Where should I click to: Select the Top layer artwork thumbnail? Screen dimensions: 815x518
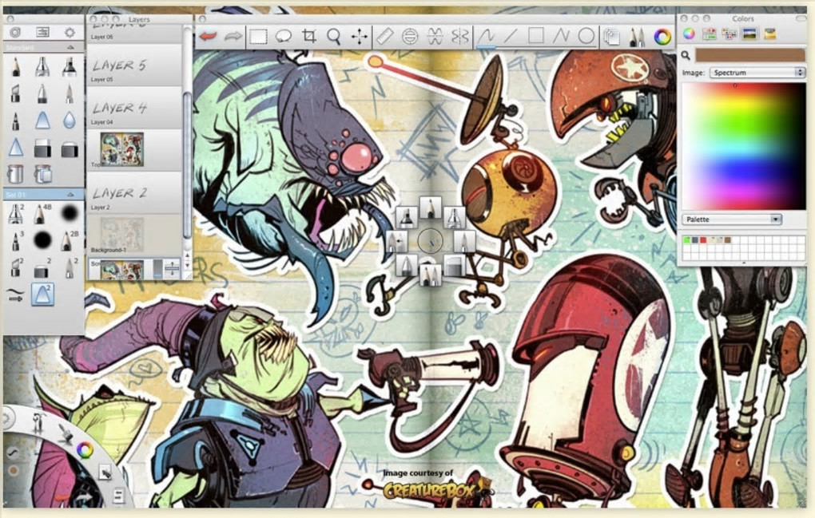122,149
